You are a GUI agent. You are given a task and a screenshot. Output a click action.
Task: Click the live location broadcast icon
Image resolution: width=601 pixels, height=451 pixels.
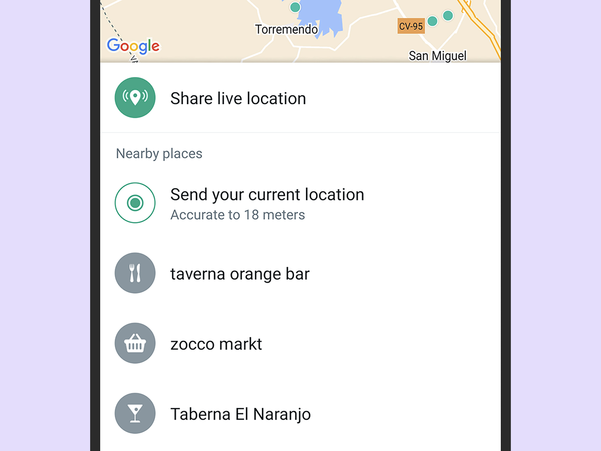[x=135, y=99]
